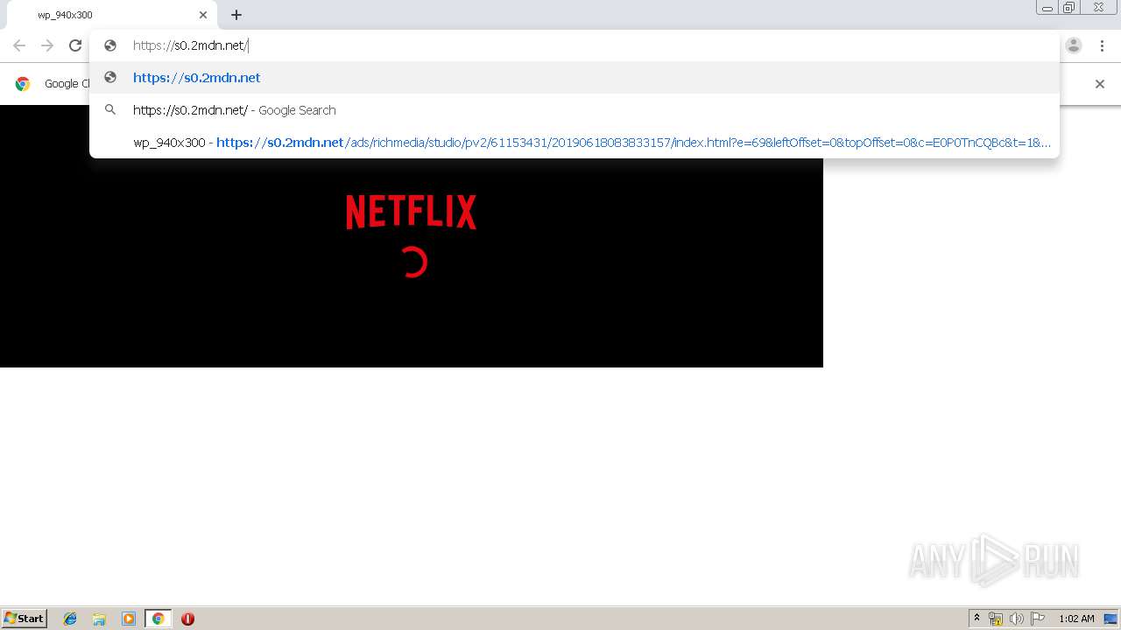
Task: Click the Chrome logo in info bar
Action: (23, 84)
